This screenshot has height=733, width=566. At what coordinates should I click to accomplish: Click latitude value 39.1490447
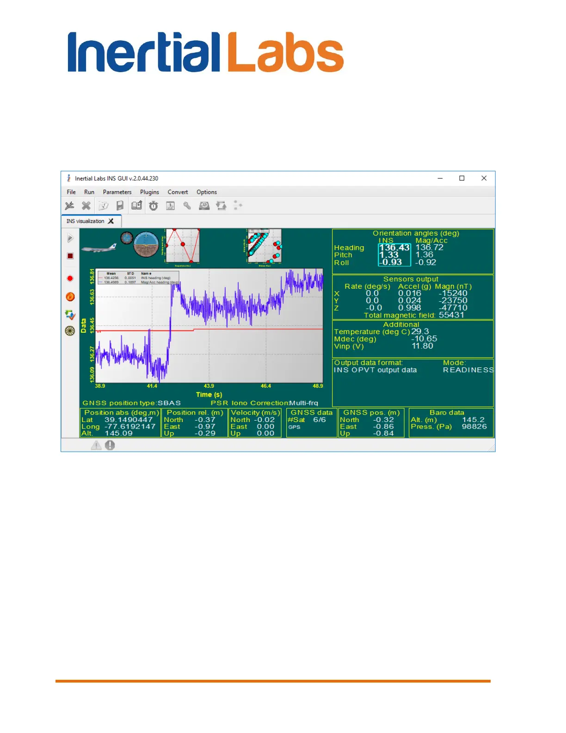[129, 420]
